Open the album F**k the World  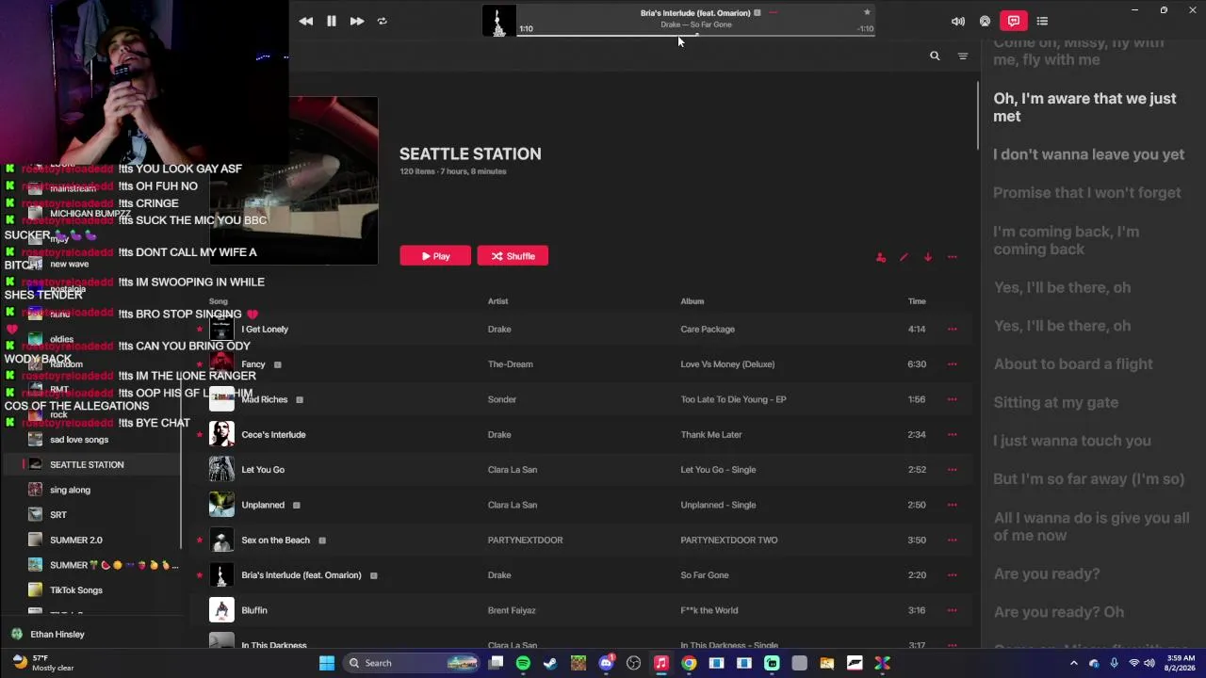(709, 610)
